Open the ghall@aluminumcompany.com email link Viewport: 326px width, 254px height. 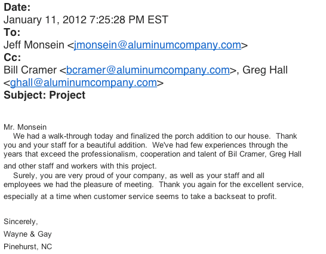click(x=84, y=82)
